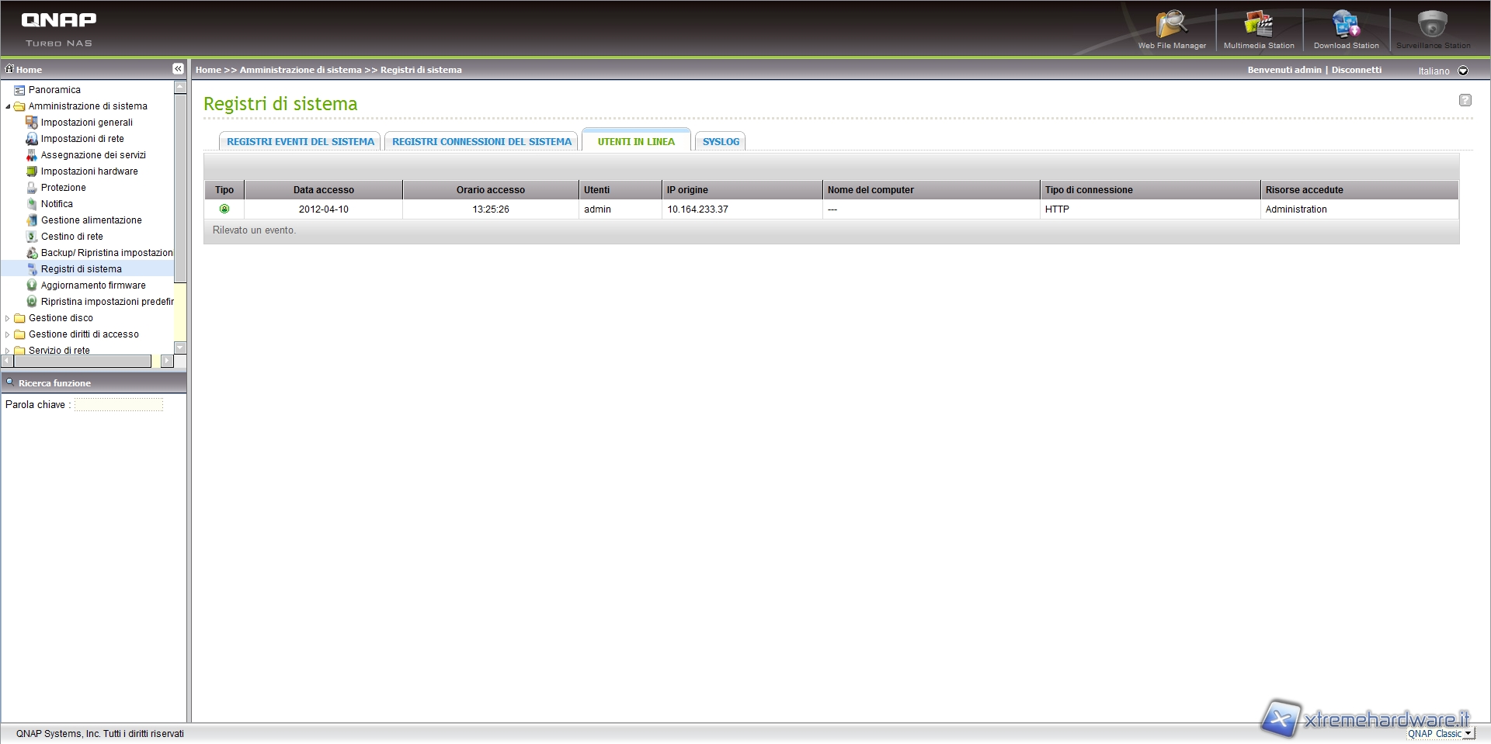The image size is (1491, 744).
Task: Open Registri Connessioni del Sistema tab
Action: (x=481, y=141)
